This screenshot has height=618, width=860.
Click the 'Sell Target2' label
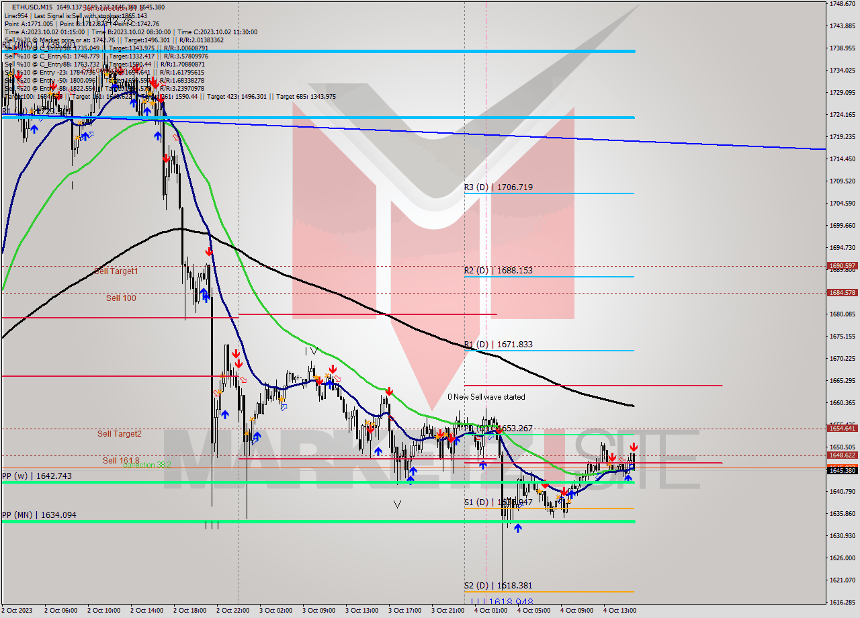point(120,434)
